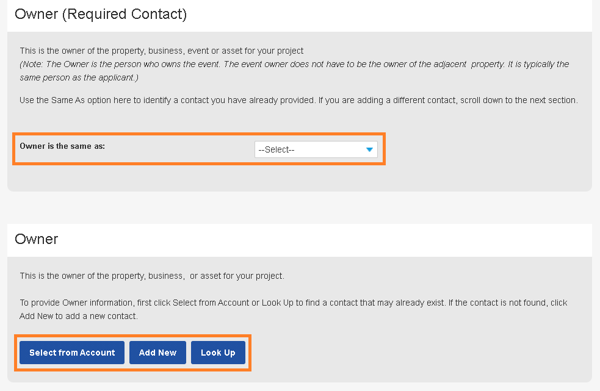
Task: Click the lower 'owner of the property, business, or asset' line
Action: pyautogui.click(x=151, y=276)
